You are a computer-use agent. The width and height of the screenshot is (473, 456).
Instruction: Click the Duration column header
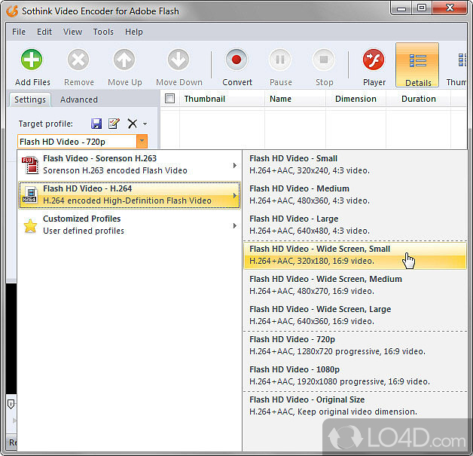click(419, 99)
